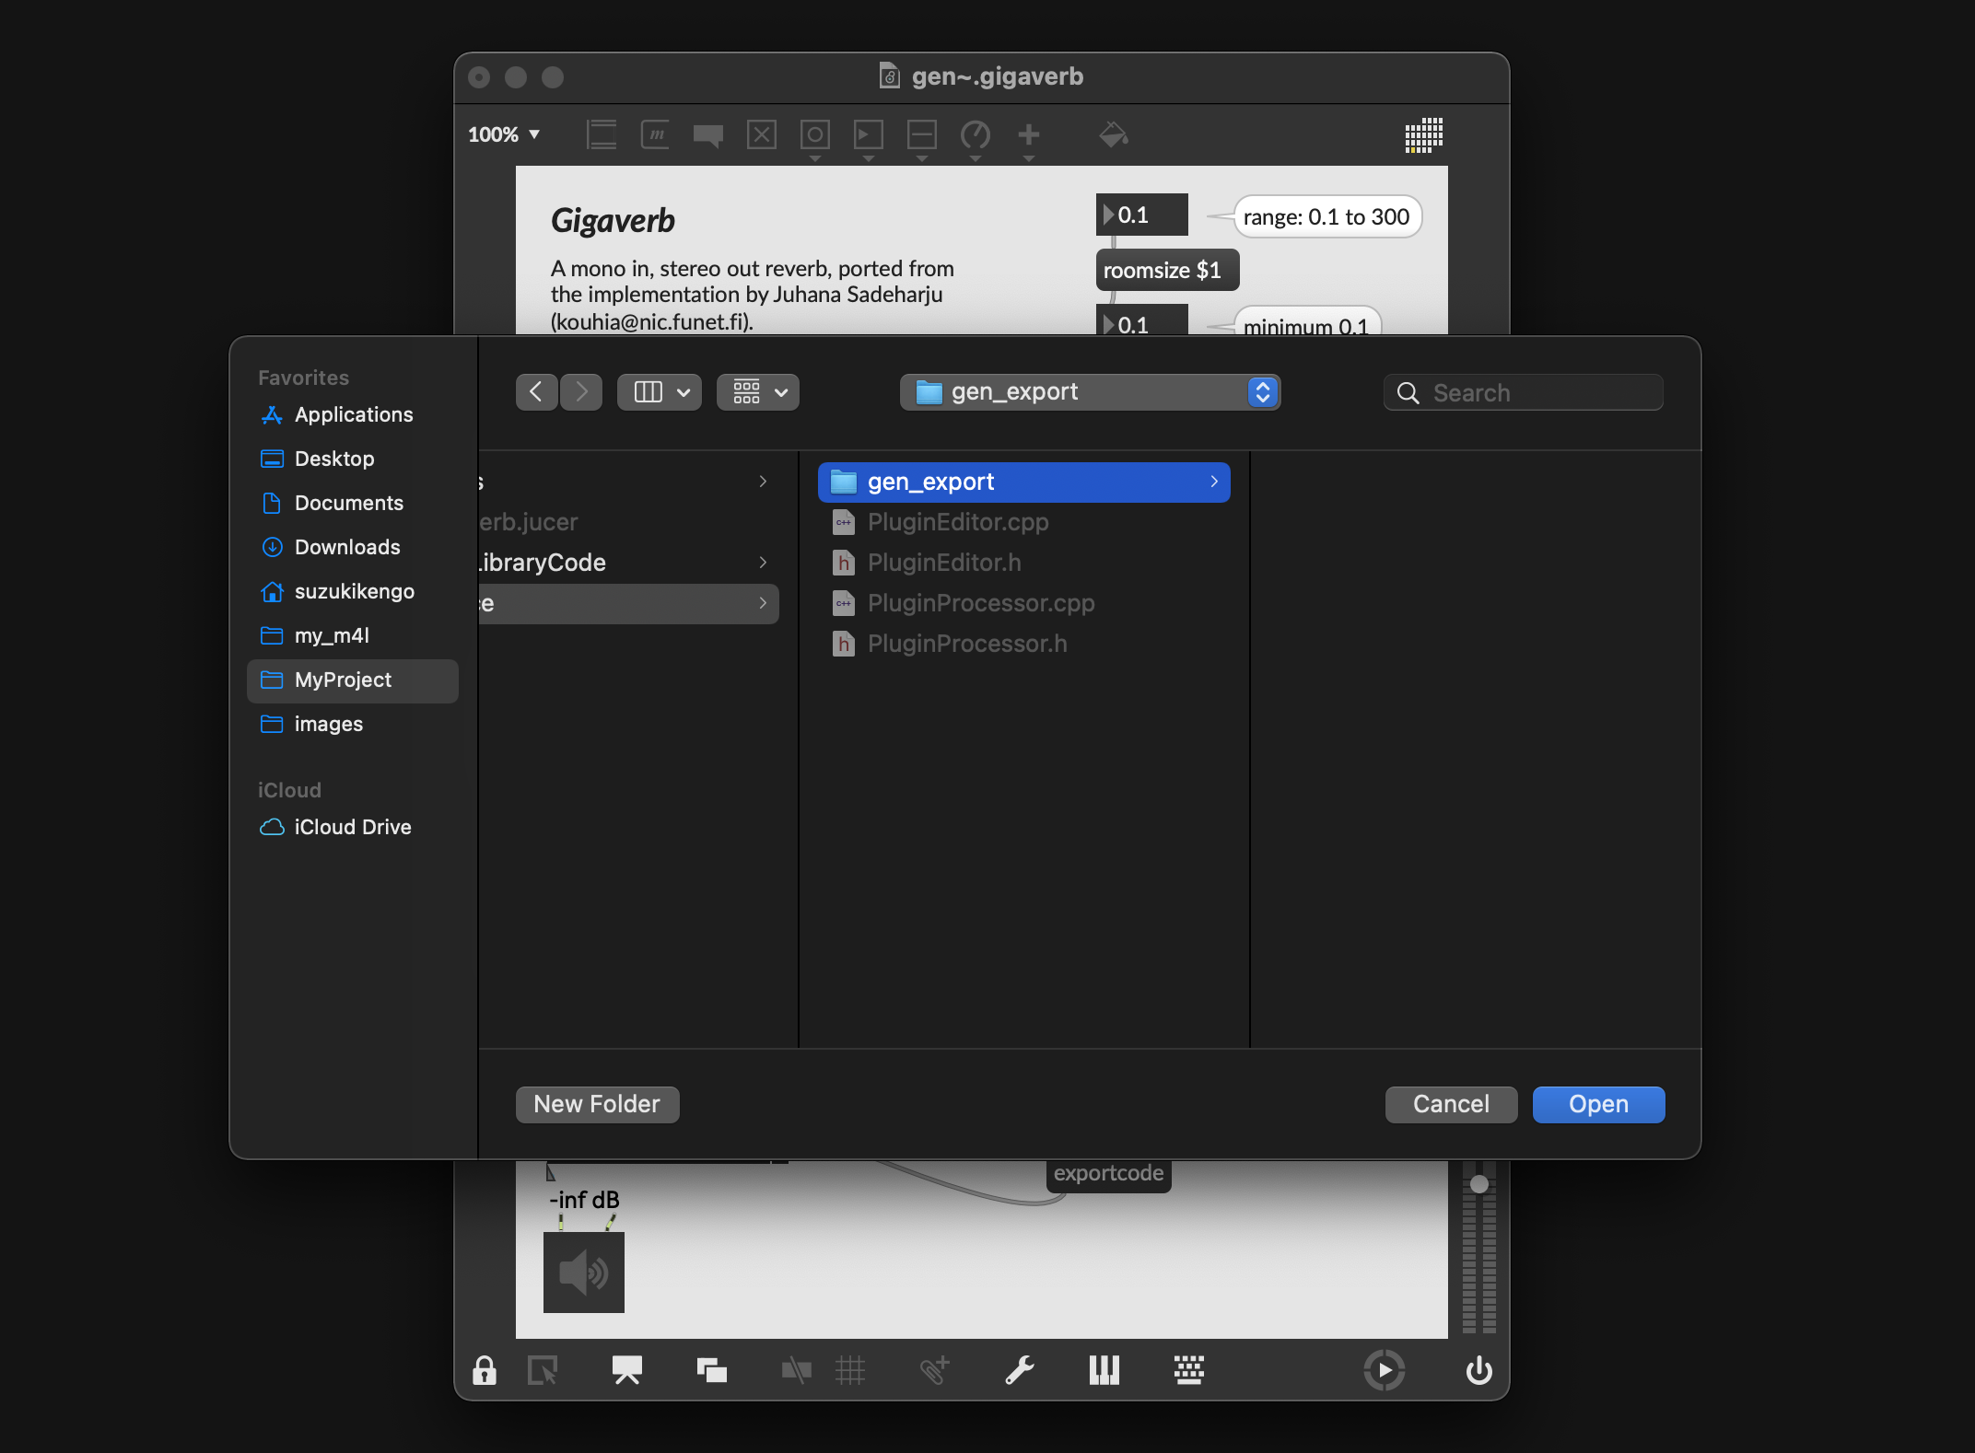Viewport: 1975px width, 1453px height.
Task: Add a number box from toolbar
Action: point(869,134)
